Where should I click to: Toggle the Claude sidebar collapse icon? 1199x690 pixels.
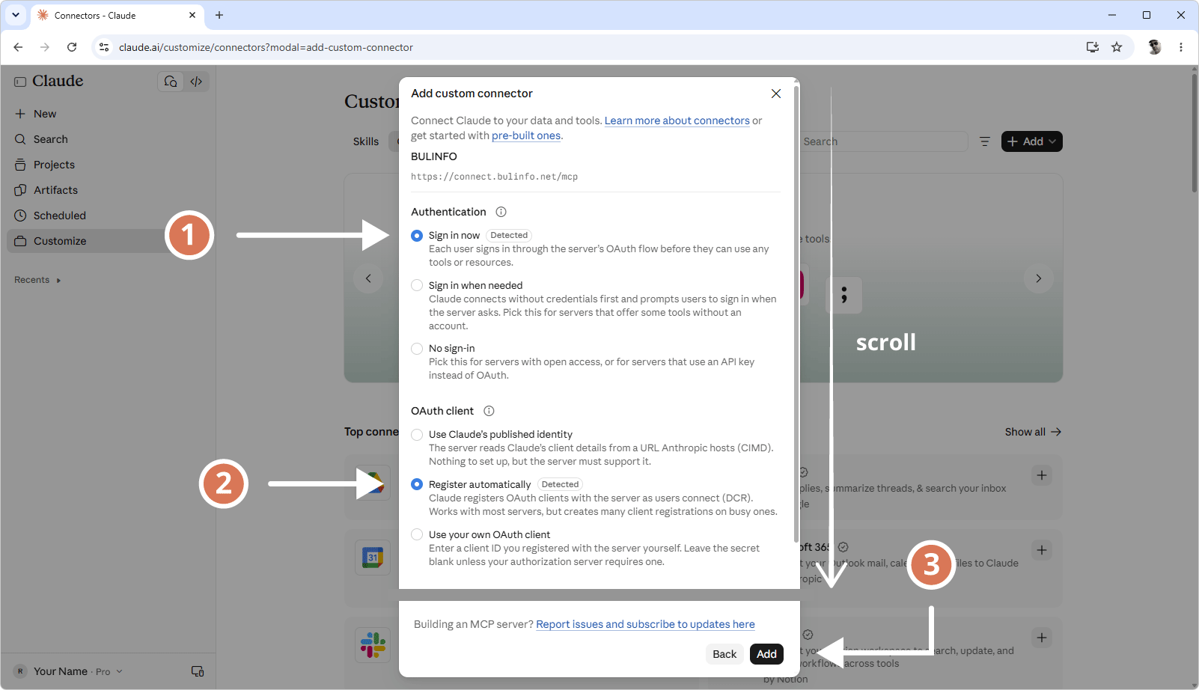20,82
